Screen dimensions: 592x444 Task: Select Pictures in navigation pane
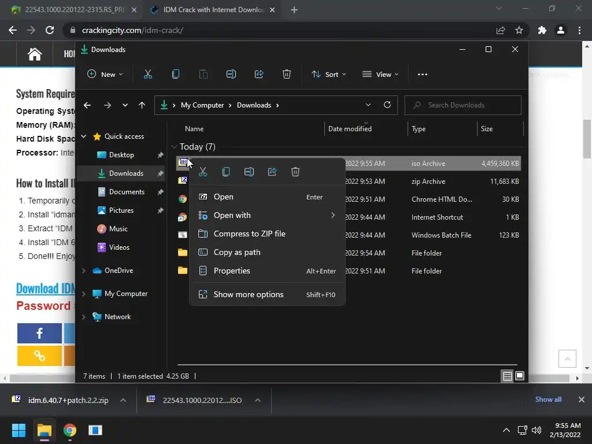pyautogui.click(x=121, y=210)
